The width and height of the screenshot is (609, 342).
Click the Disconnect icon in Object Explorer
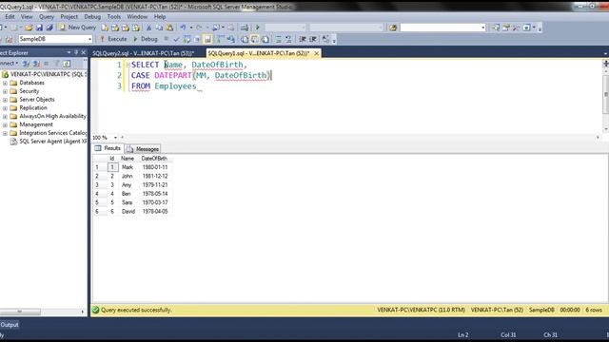coord(36,64)
